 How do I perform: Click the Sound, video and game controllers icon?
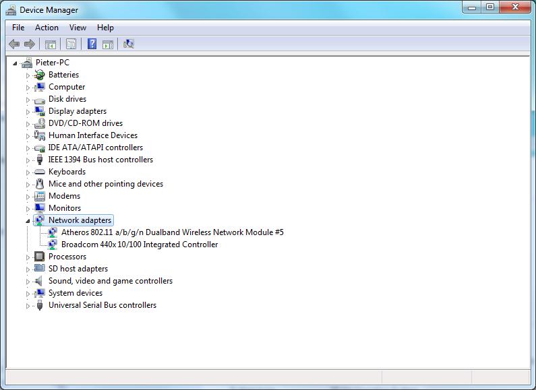coord(39,281)
